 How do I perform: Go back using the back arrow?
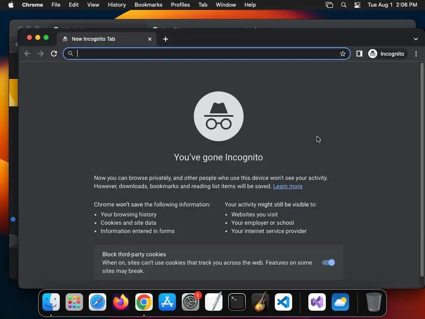(27, 54)
